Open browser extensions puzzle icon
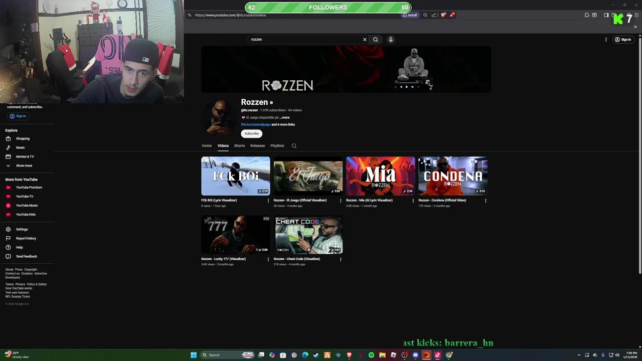 587,15
